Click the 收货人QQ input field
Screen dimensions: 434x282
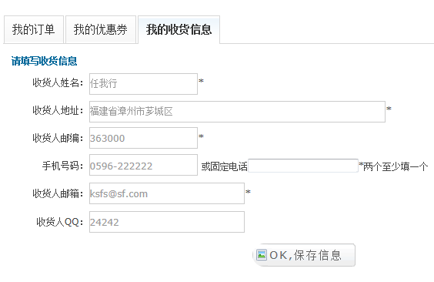click(x=167, y=222)
